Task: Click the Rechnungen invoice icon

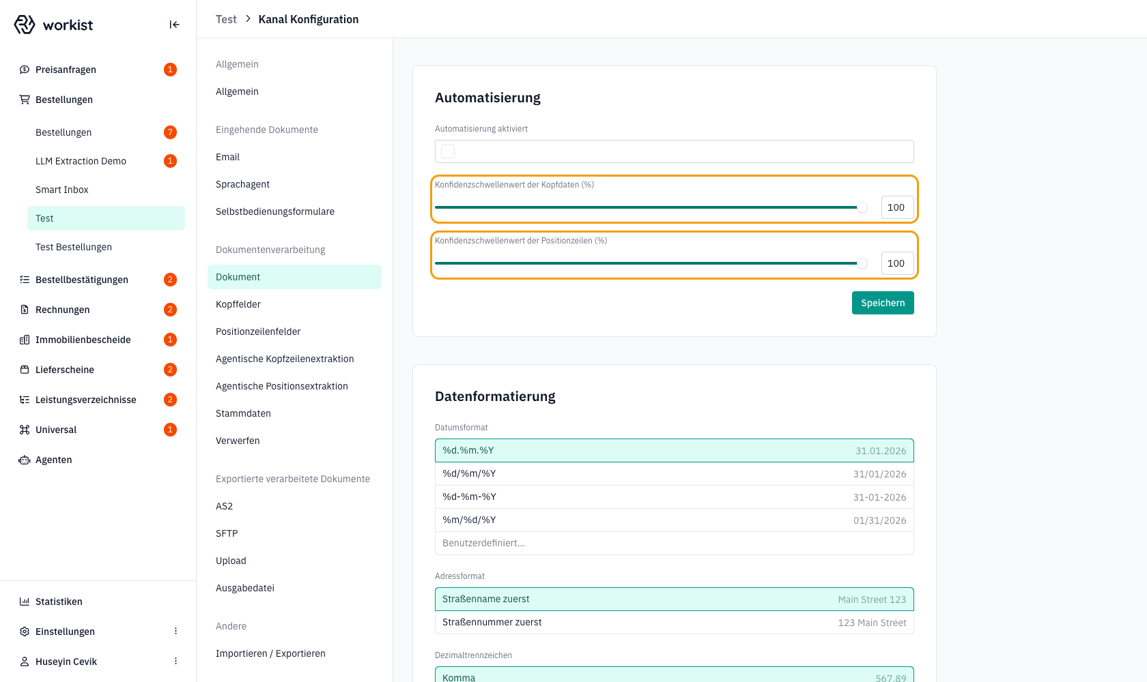Action: coord(25,310)
